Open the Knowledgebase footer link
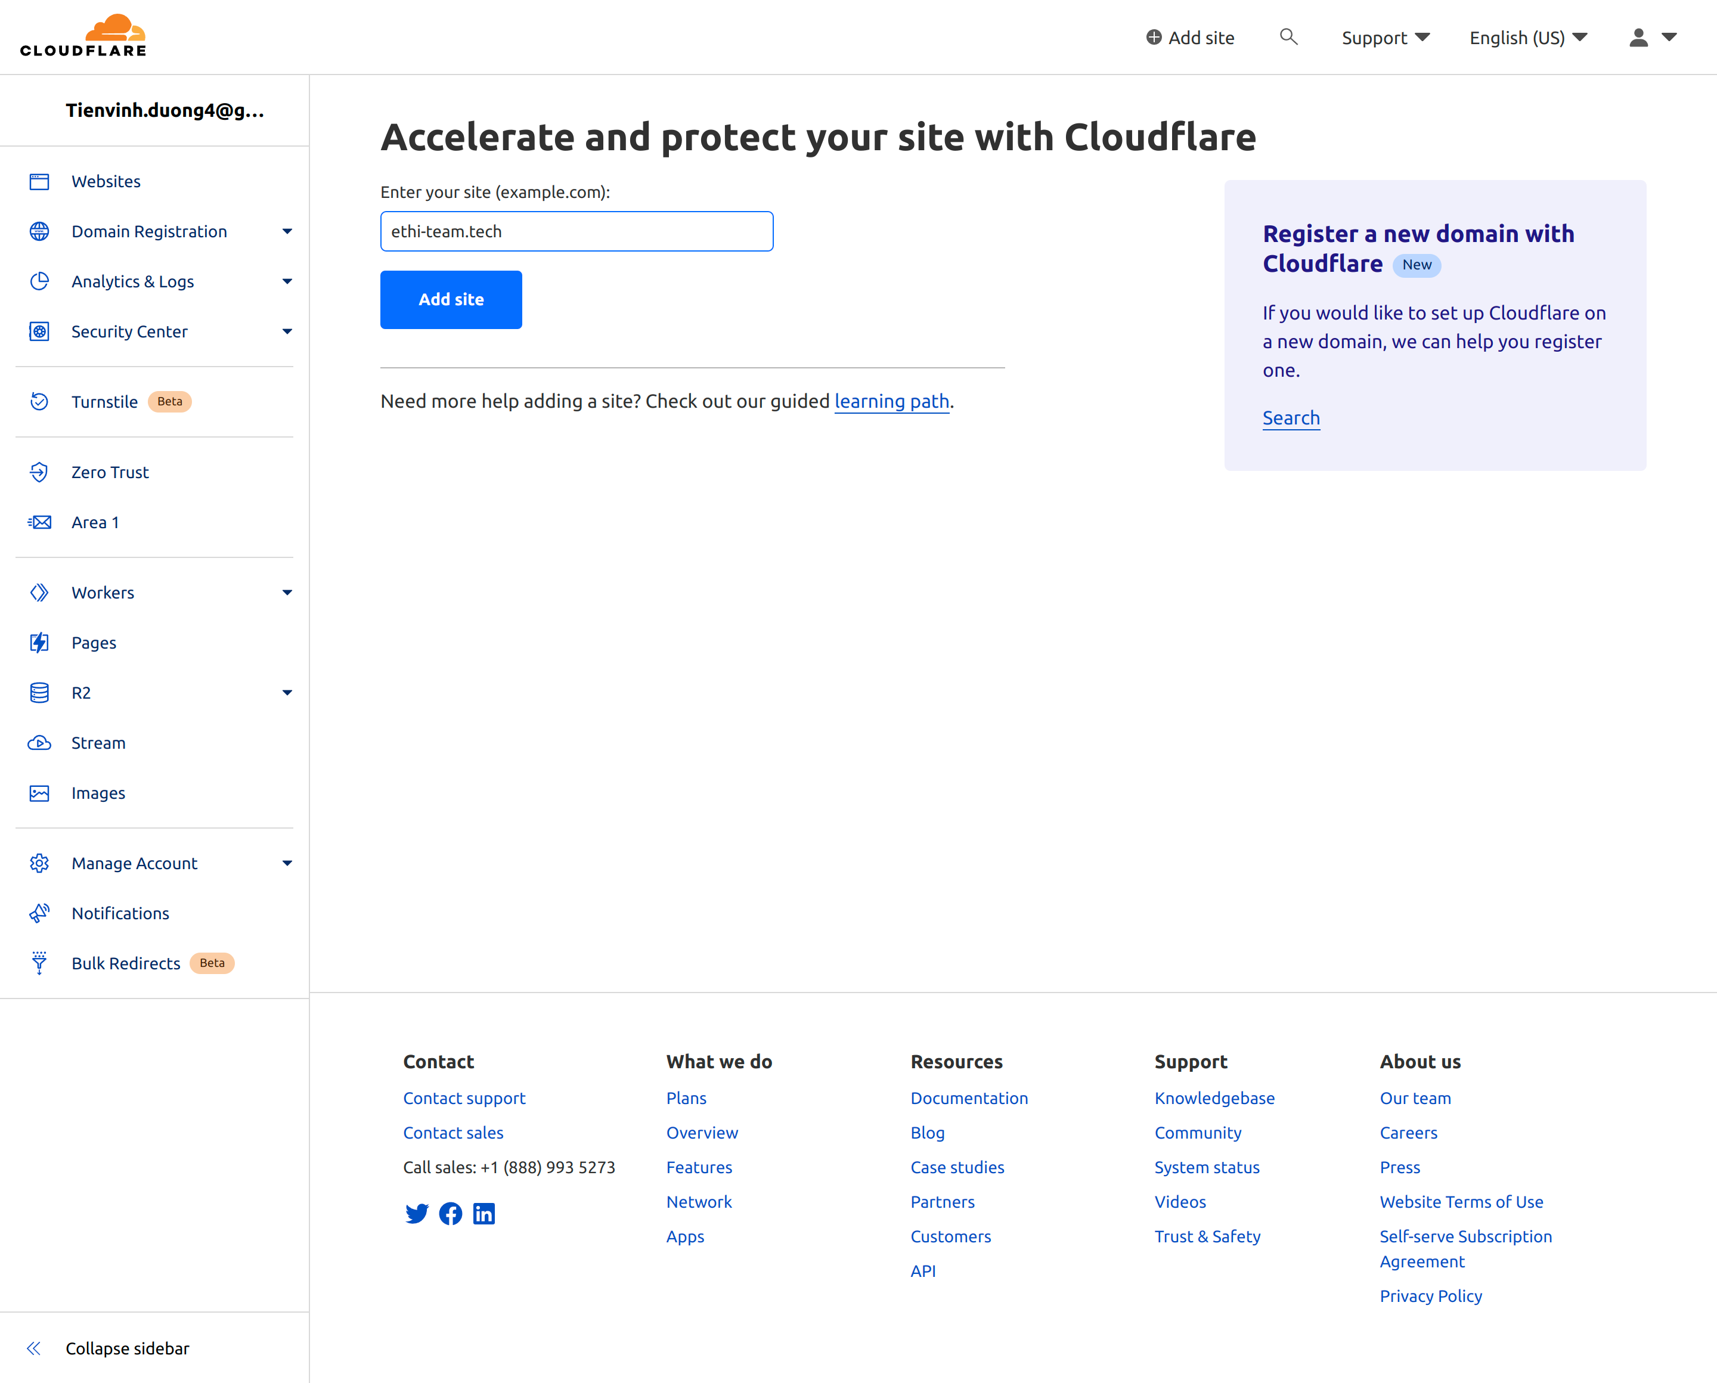1717x1383 pixels. point(1214,1099)
